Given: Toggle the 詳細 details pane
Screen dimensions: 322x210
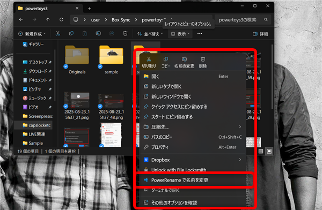Looking at the screenshot, I should point(260,34).
